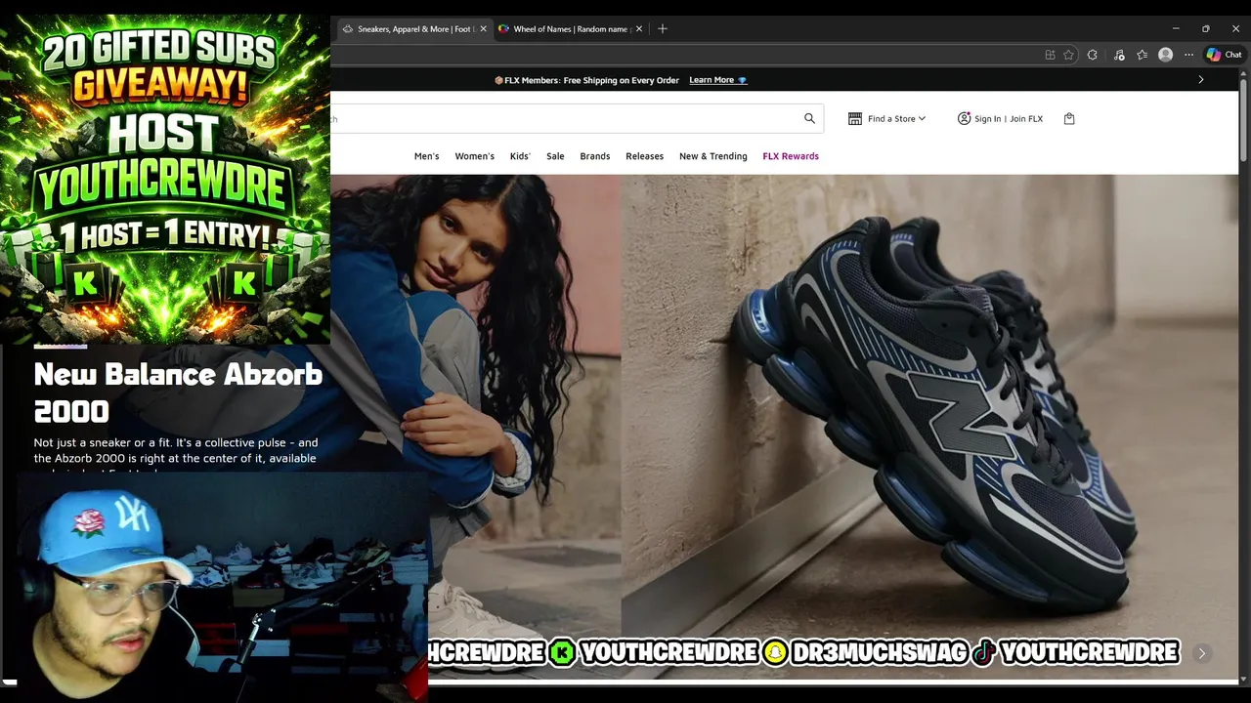Minimize the browser window
The image size is (1251, 703).
click(1176, 28)
